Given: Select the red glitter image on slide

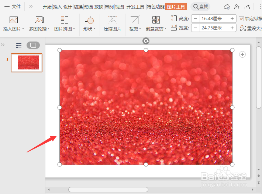Looking at the screenshot, I should coord(146,107).
